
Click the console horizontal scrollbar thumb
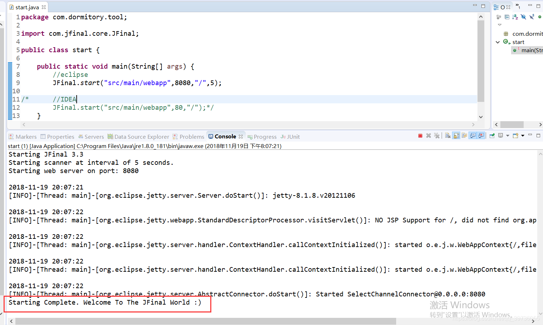click(206, 321)
